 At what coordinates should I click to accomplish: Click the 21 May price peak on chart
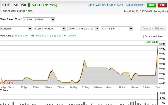84,60
